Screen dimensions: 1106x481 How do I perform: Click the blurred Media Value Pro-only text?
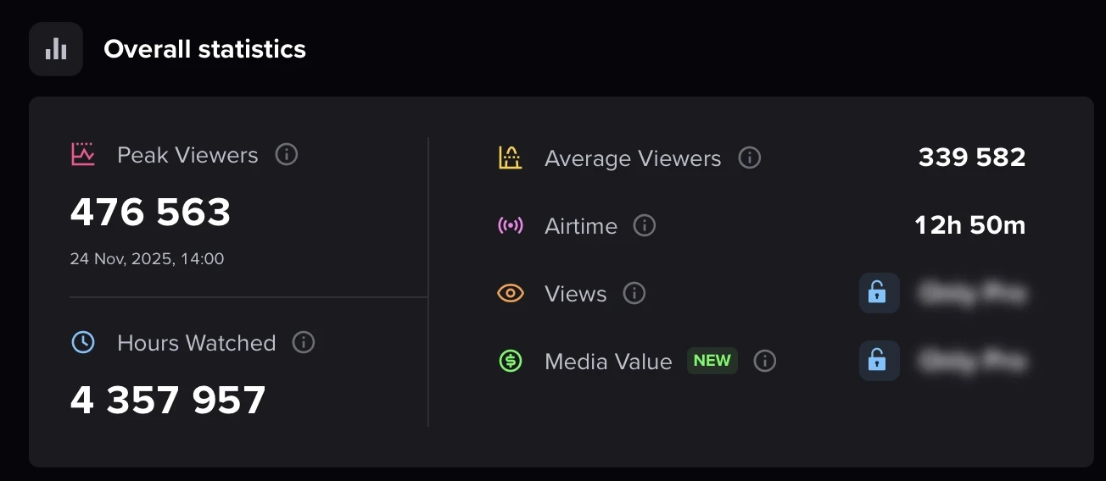[972, 362]
